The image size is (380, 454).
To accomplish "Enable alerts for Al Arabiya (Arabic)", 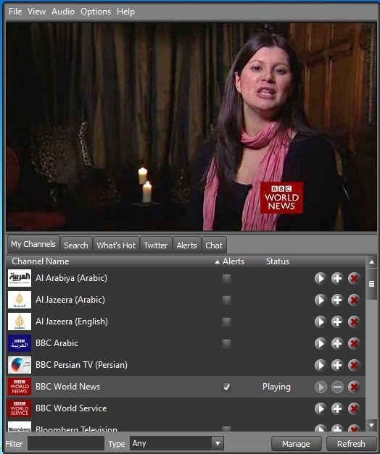I will 226,279.
